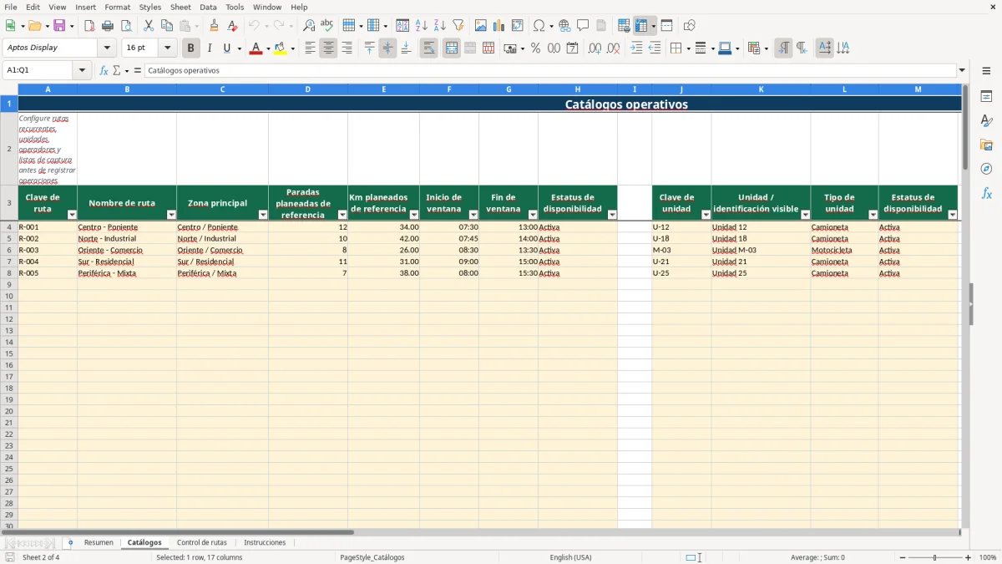Click the Cut scissors icon

[x=149, y=26]
